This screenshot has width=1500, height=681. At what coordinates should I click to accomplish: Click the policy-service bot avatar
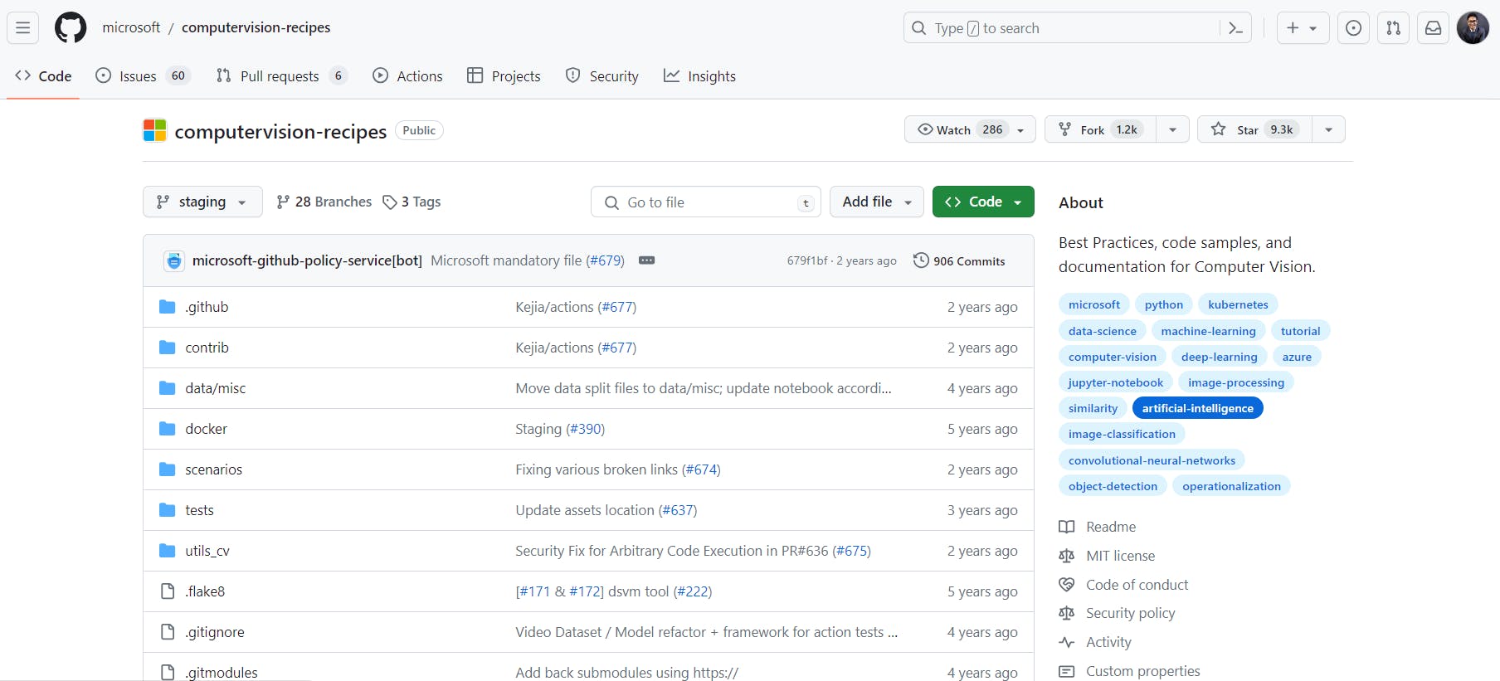[173, 260]
